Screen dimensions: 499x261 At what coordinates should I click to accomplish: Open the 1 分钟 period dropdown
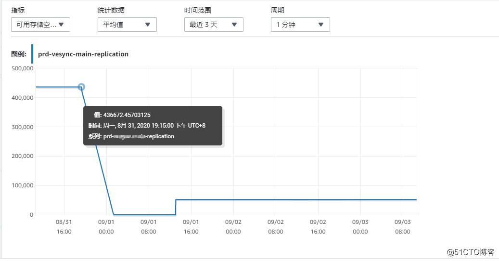tap(300, 25)
